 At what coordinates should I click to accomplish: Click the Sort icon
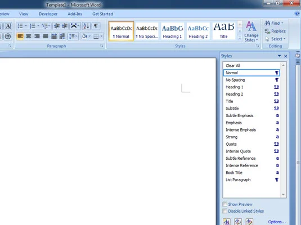pos(86,26)
